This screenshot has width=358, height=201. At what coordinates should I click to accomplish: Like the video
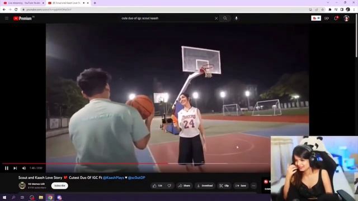(157, 186)
